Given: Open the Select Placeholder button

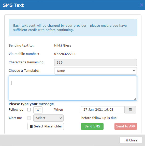Looking at the screenshot, I should click(46, 126).
